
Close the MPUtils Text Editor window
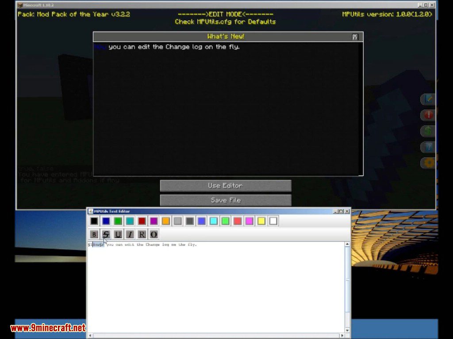click(x=347, y=211)
